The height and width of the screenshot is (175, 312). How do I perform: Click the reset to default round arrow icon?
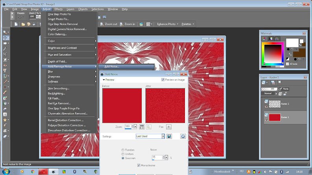183,136
